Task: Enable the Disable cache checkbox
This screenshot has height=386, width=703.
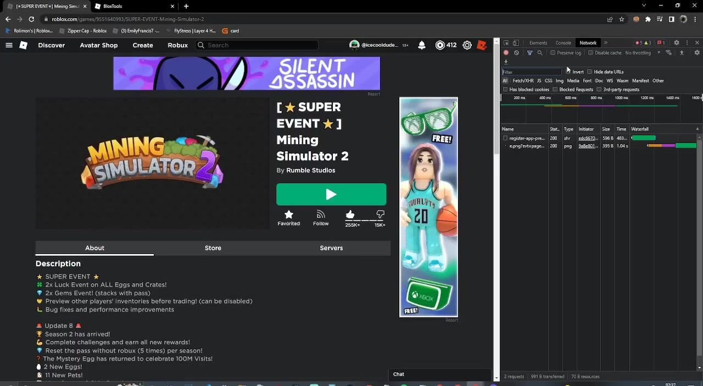Action: (590, 53)
